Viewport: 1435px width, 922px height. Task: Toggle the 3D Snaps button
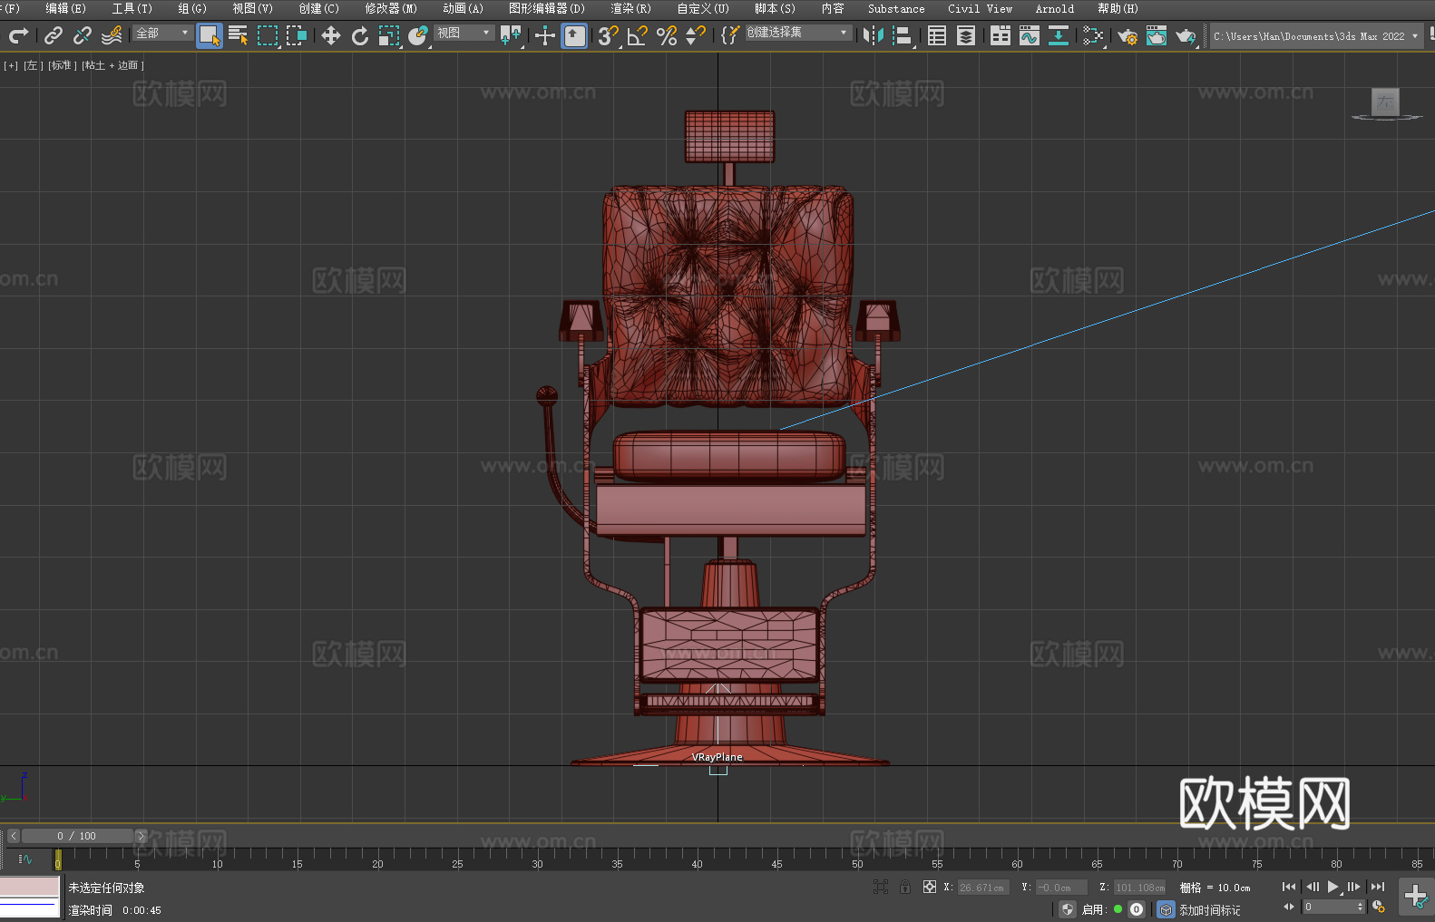[608, 35]
